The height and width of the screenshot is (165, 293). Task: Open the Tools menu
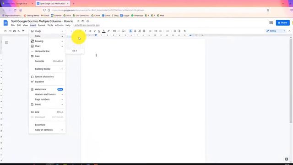pyautogui.click(x=50, y=25)
